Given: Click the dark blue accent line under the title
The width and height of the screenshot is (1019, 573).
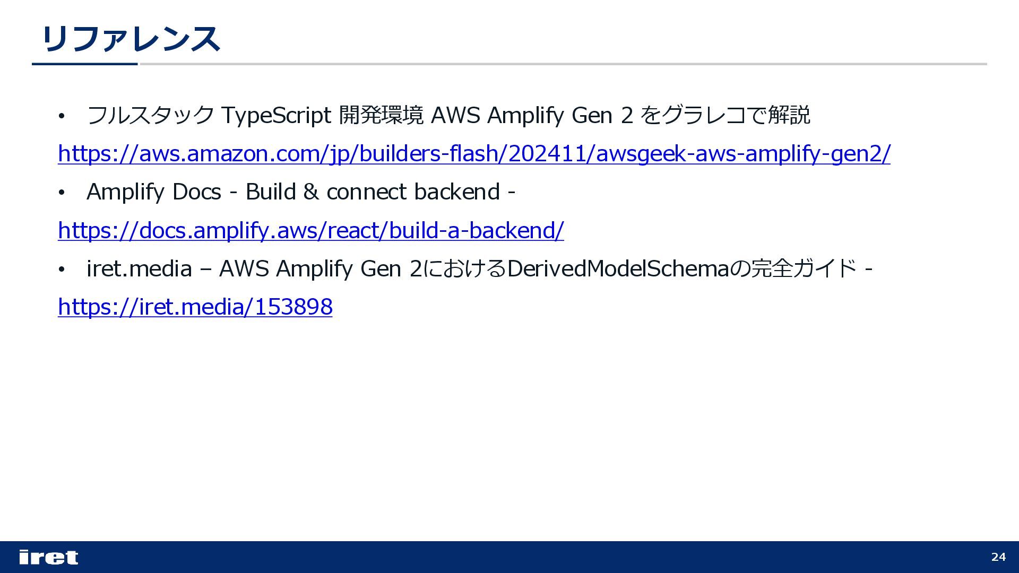Looking at the screenshot, I should (85, 64).
